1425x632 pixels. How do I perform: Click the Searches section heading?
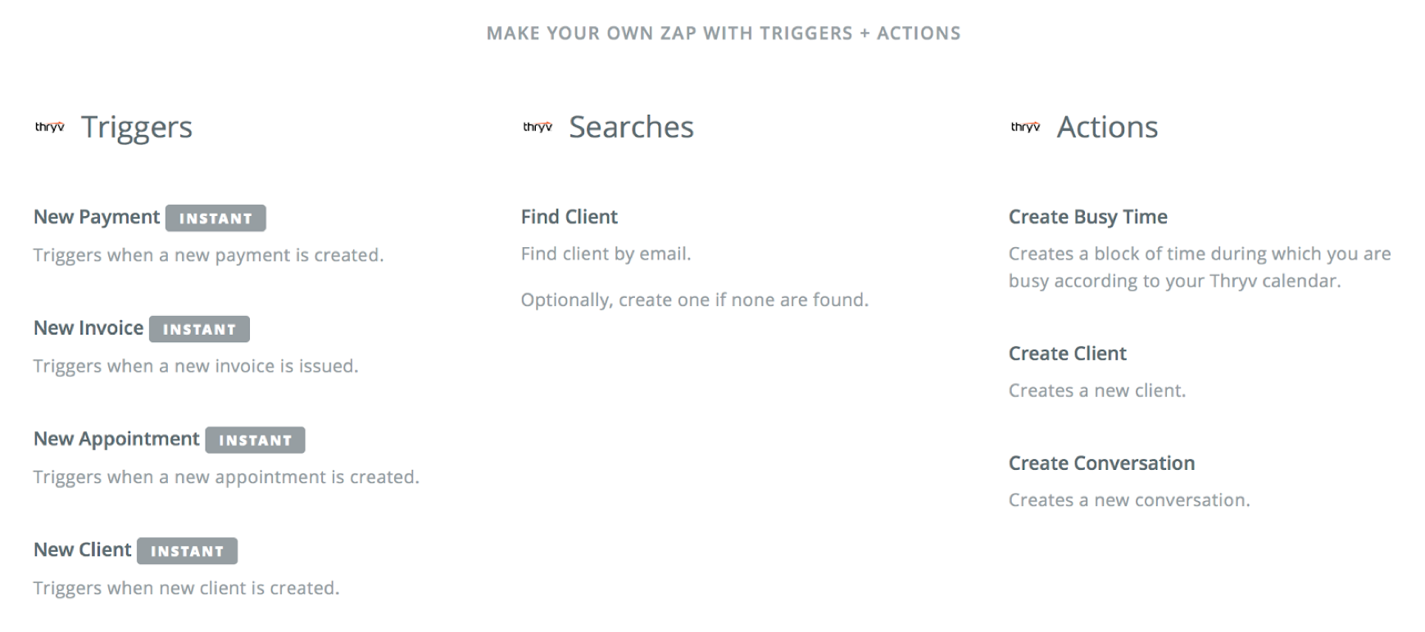[x=631, y=127]
